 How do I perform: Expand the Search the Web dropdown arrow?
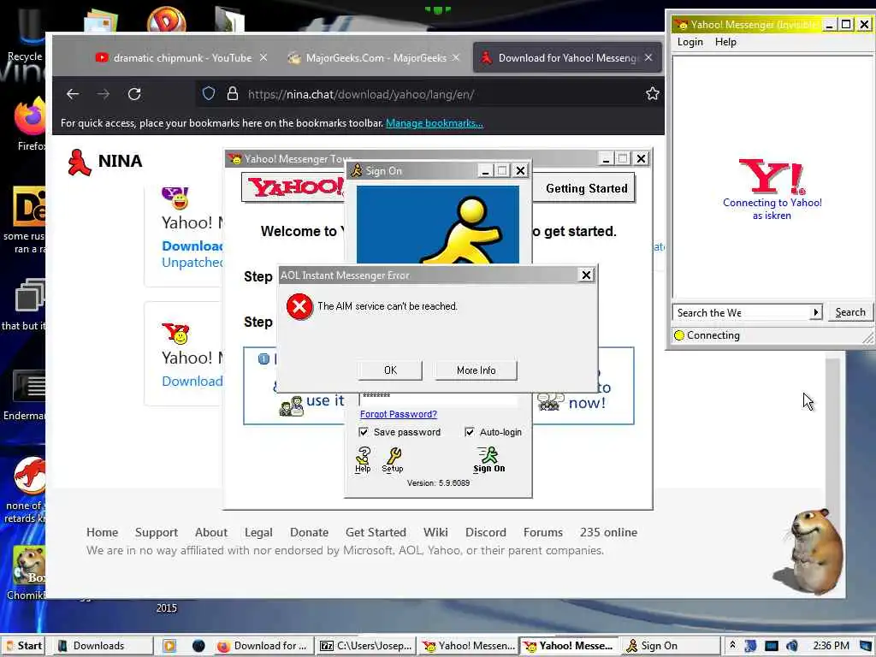pyautogui.click(x=815, y=312)
